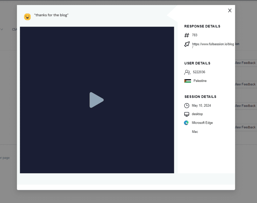Click the hash response number icon

187,35
